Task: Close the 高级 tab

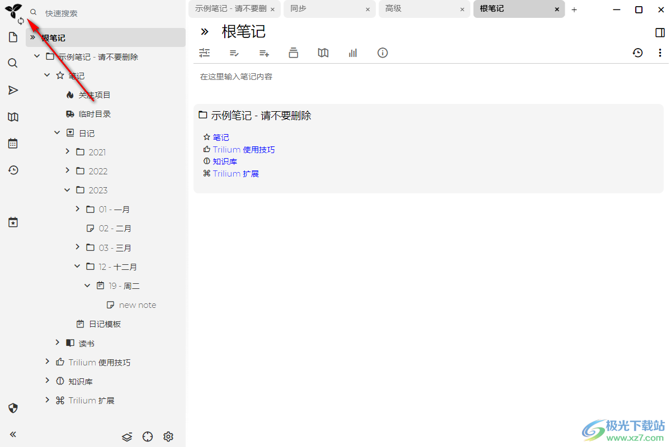Action: click(x=462, y=9)
